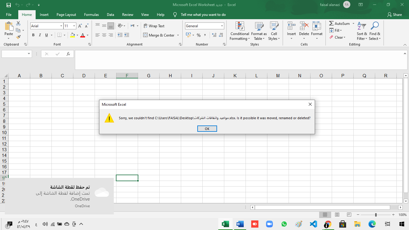409x230 pixels.
Task: Click the Format Painter brush icon
Action: pyautogui.click(x=18, y=37)
